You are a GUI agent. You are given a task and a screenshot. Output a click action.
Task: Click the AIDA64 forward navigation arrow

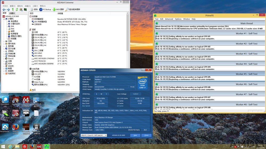(8, 10)
